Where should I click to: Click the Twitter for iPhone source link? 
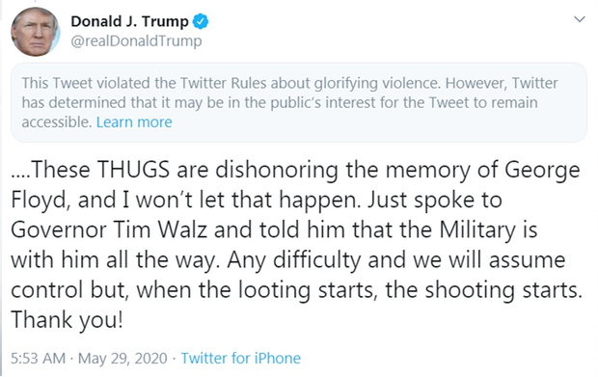tap(241, 359)
